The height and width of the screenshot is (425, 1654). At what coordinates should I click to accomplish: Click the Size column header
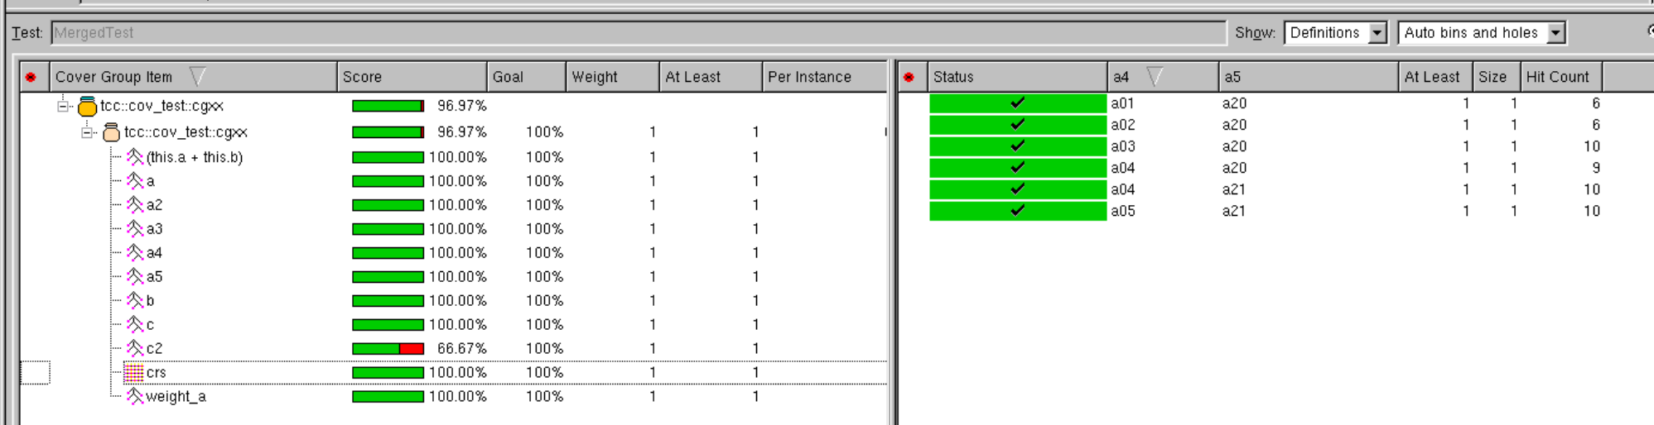[1496, 77]
